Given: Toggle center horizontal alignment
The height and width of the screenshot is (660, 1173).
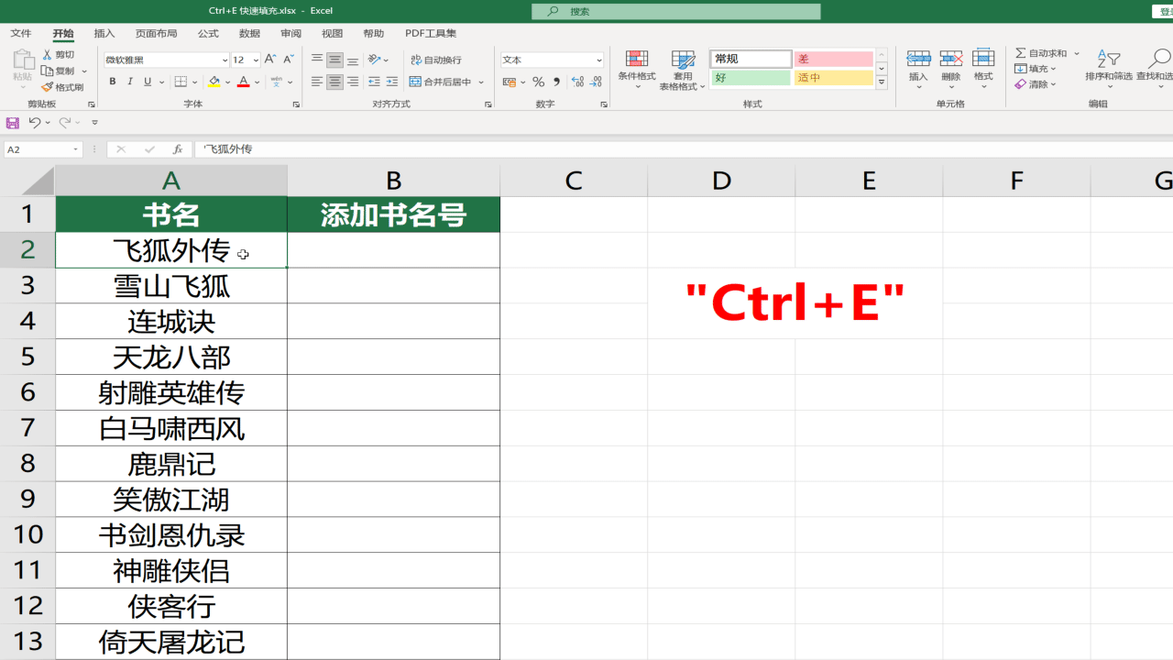Looking at the screenshot, I should pos(334,82).
